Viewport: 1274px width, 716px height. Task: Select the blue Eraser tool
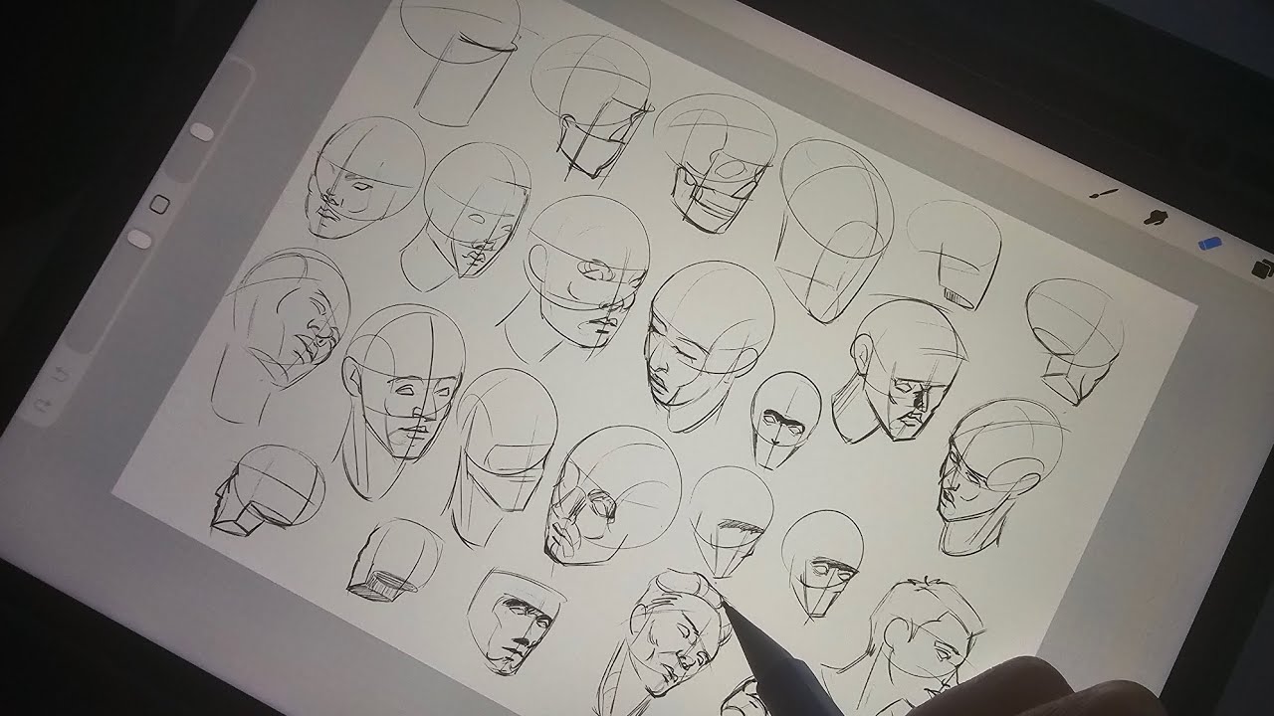tap(1210, 243)
